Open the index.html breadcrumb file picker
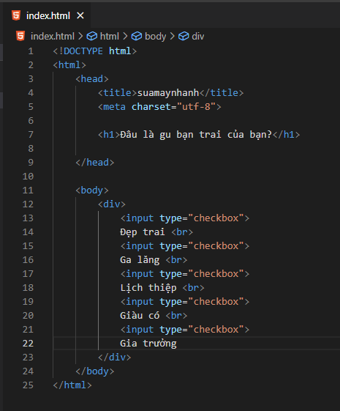Image resolution: width=340 pixels, height=411 pixels. pyautogui.click(x=53, y=36)
